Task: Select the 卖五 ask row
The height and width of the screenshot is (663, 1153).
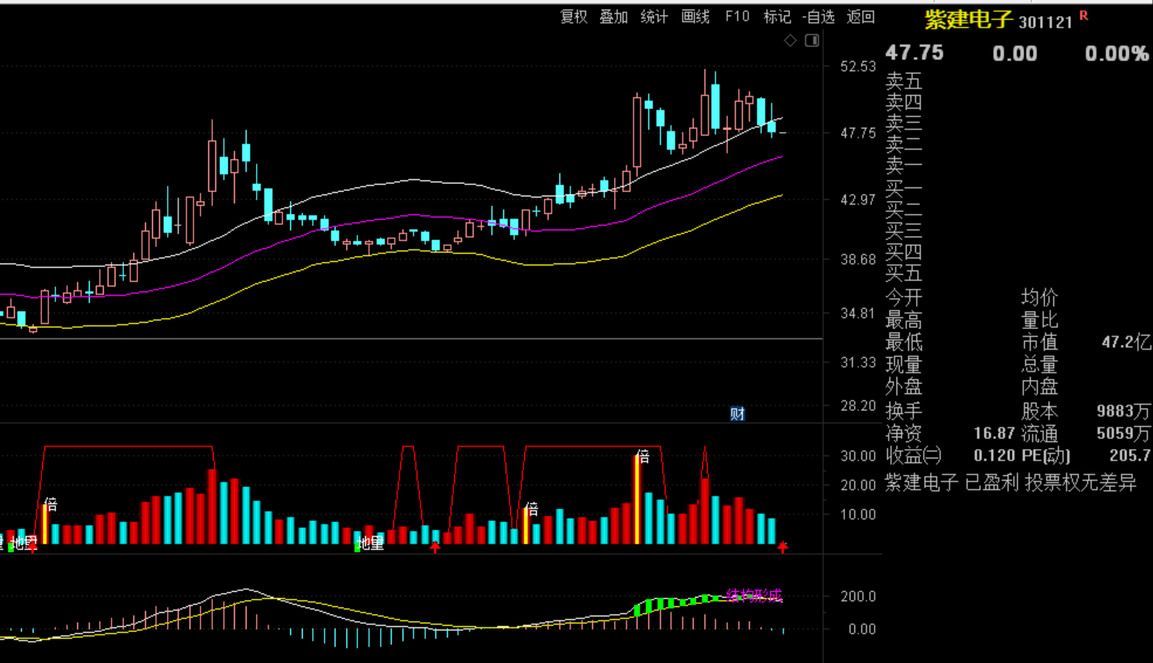Action: coord(903,81)
